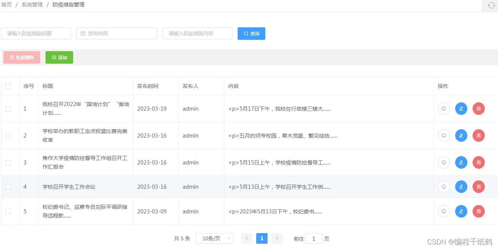Click the 前往 page number input

point(314,238)
